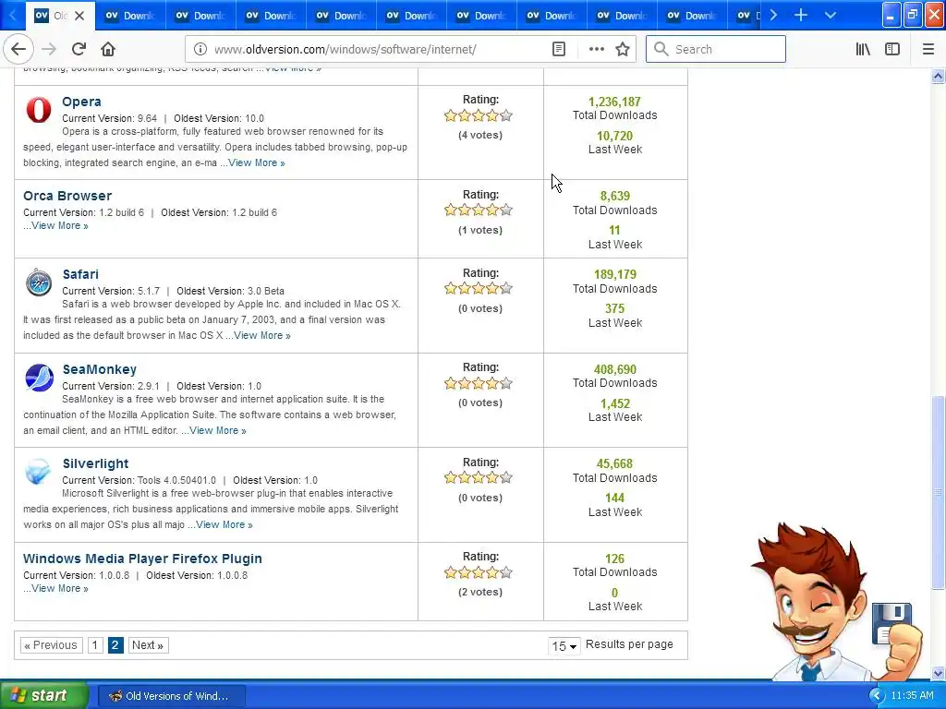Open the Opera software page link
Screen dimensions: 946x709
click(x=81, y=102)
